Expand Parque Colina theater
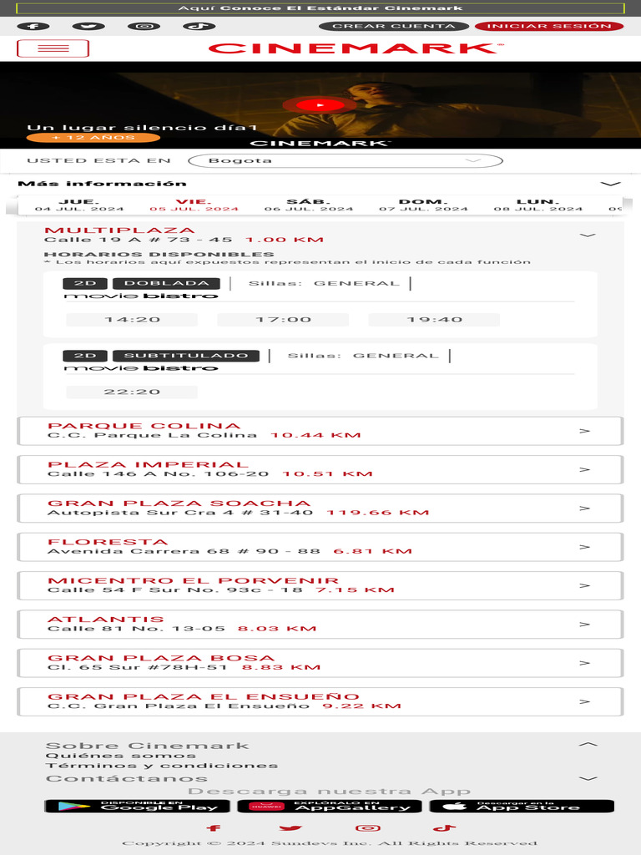Image resolution: width=641 pixels, height=855 pixels. pyautogui.click(x=320, y=431)
